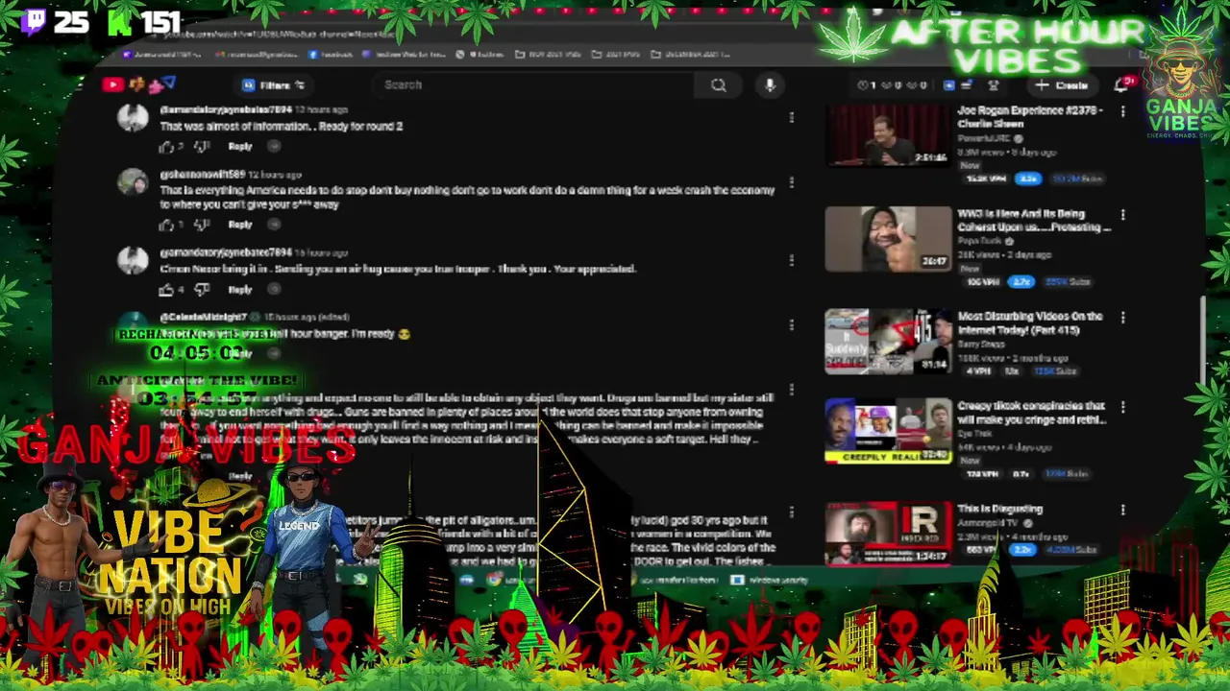
Task: Click the page vertical scrollbar thumb
Action: pos(1203,341)
